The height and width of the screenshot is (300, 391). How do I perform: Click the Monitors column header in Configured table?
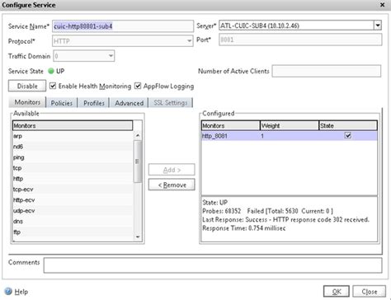point(231,125)
